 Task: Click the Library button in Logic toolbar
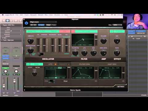(4, 21)
